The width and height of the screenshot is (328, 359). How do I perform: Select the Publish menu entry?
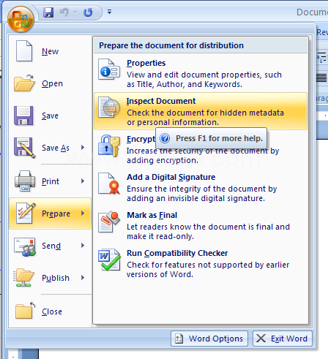pyautogui.click(x=51, y=278)
